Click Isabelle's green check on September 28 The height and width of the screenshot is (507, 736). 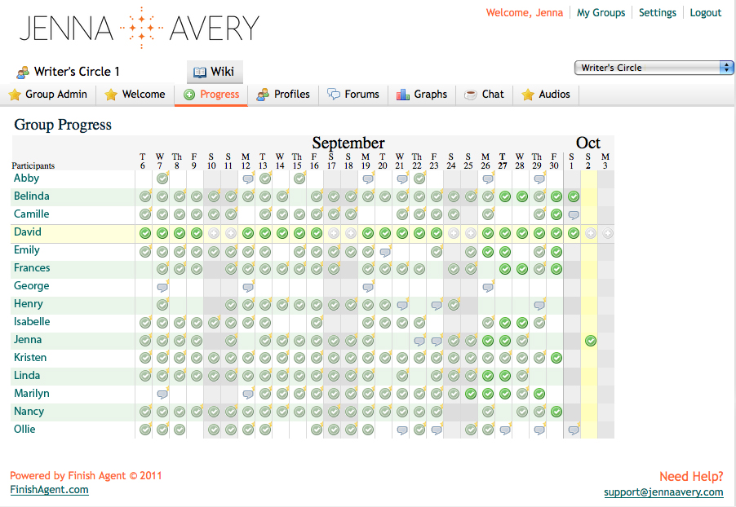[x=522, y=323]
